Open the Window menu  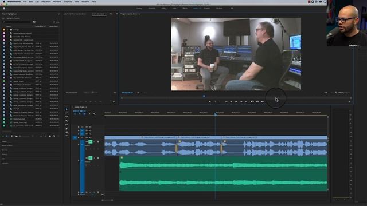pos(85,2)
